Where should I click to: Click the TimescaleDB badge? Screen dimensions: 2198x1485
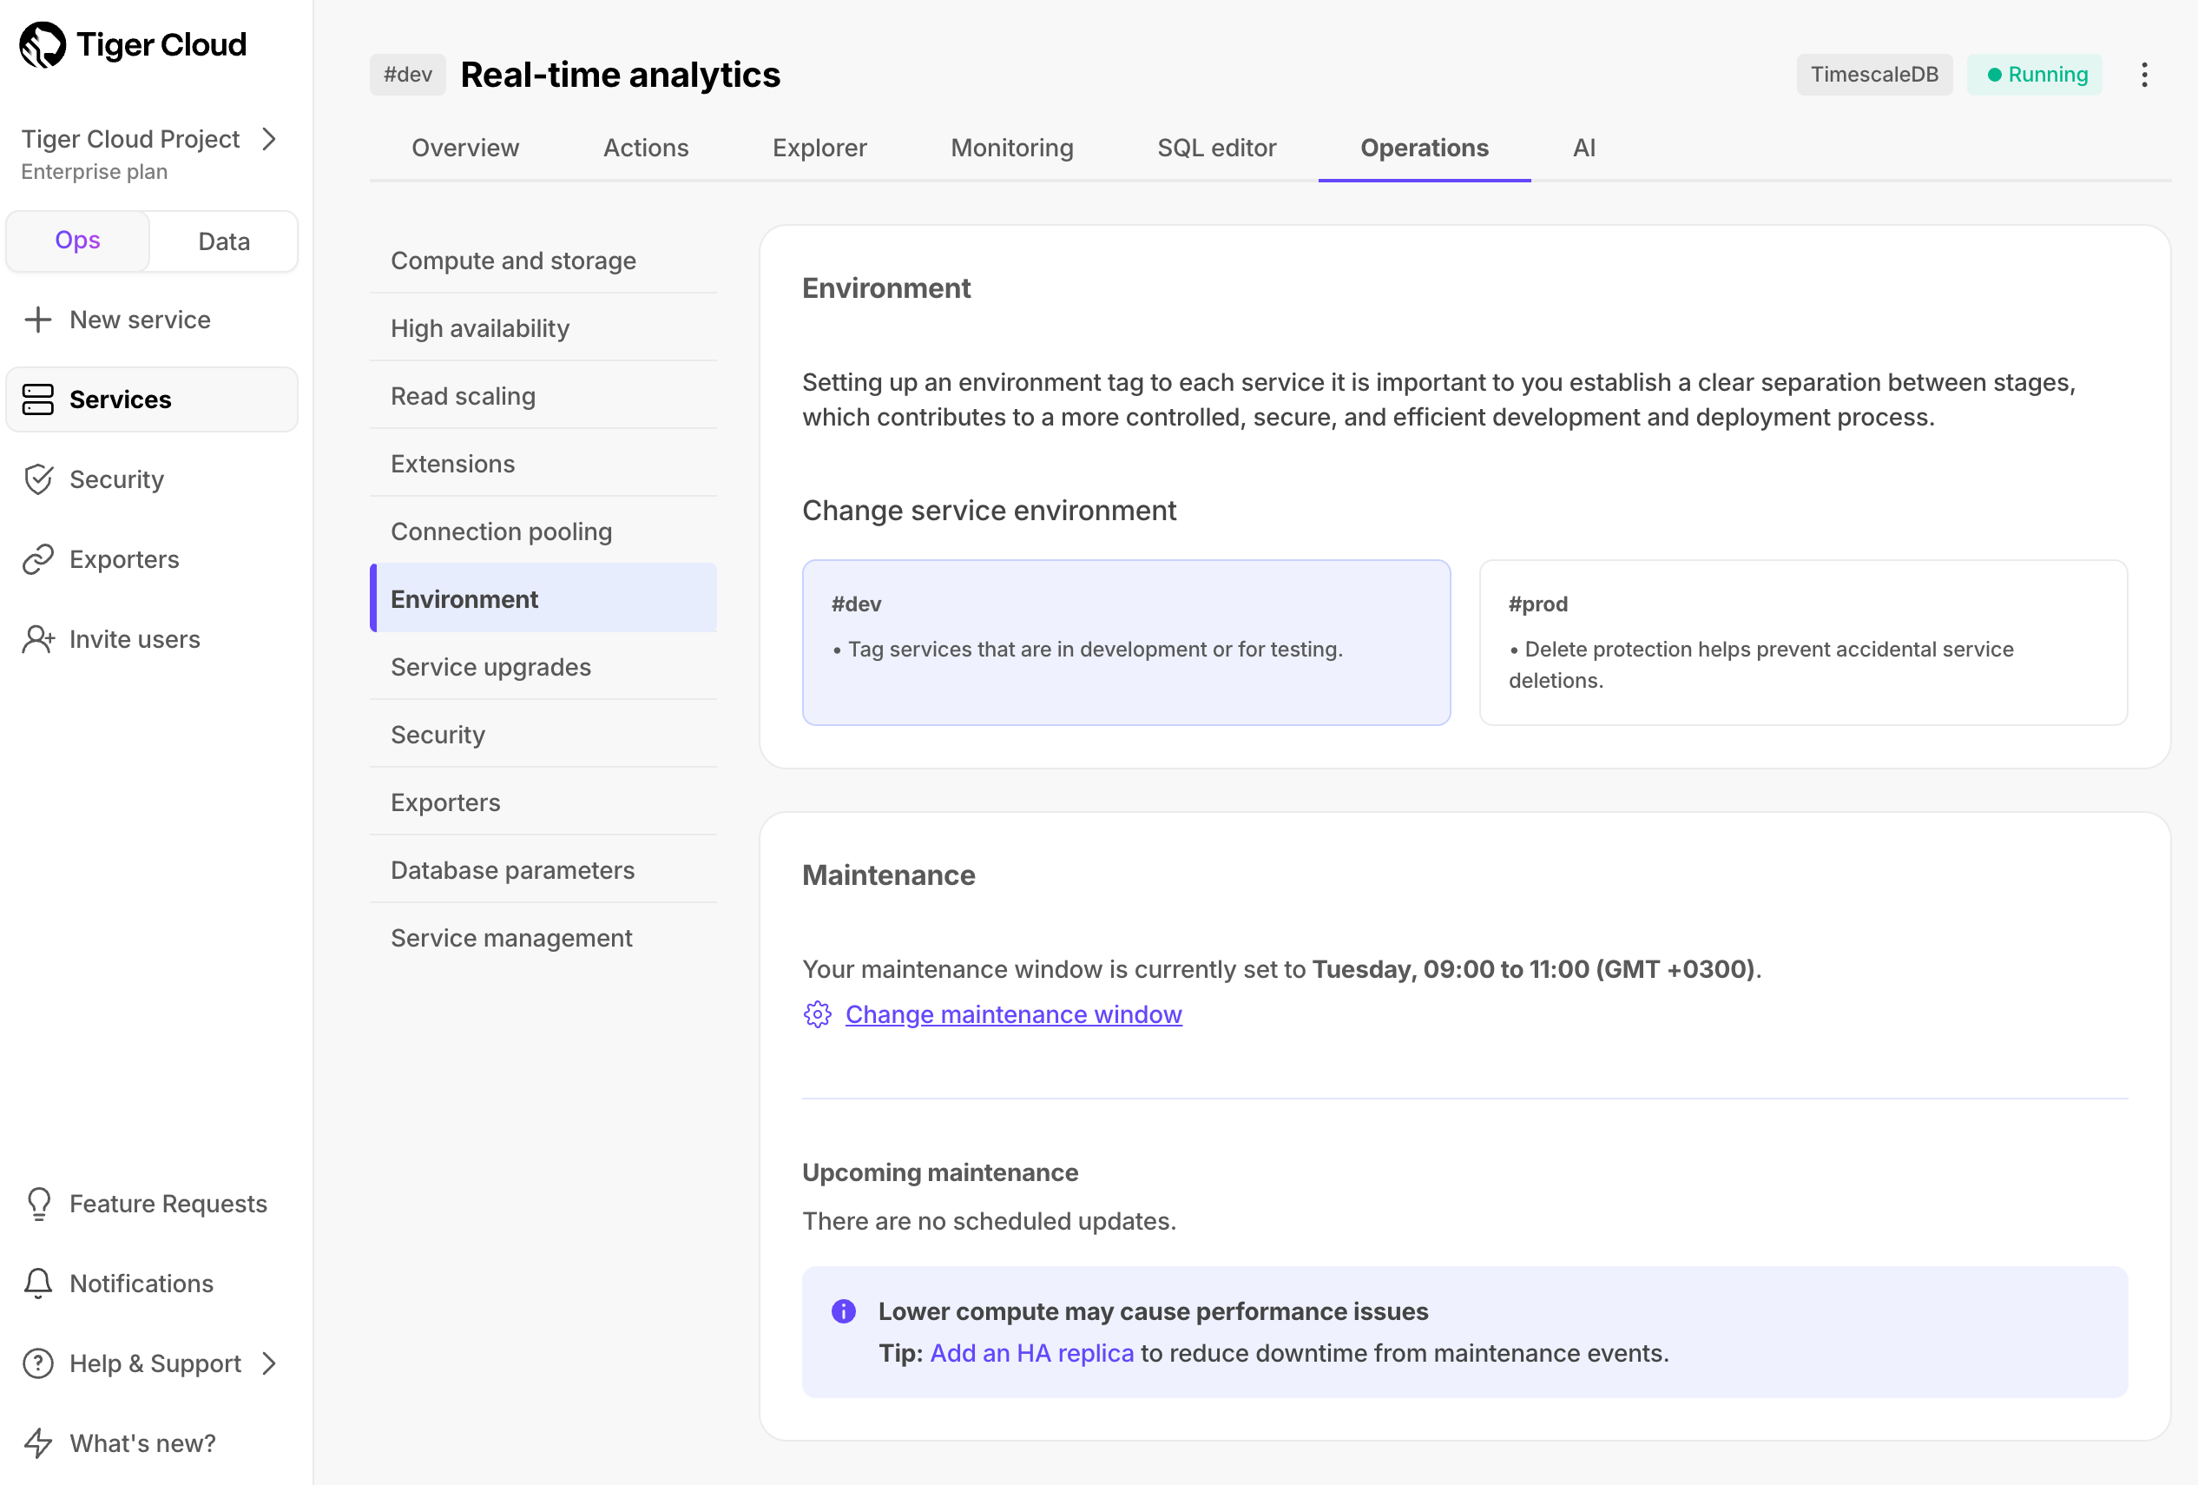(x=1874, y=75)
